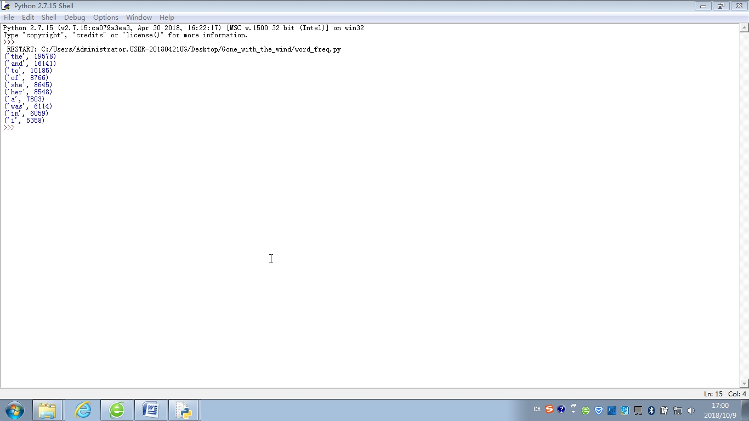749x421 pixels.
Task: Click the ('in', 6059) output line
Action: click(x=26, y=113)
